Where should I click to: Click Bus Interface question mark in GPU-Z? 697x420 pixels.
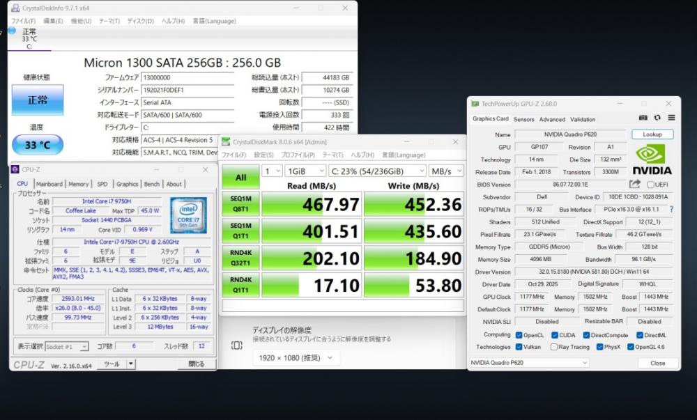pyautogui.click(x=671, y=209)
